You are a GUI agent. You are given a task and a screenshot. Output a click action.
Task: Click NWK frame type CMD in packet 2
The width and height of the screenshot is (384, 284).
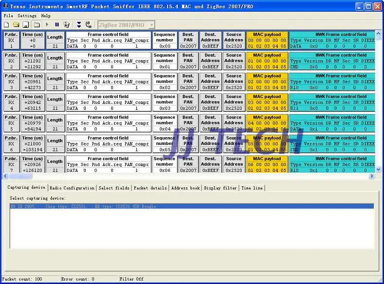(x=294, y=67)
